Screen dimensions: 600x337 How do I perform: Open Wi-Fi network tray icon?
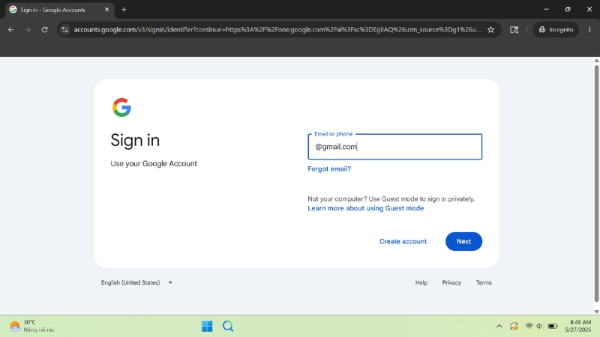tap(529, 326)
